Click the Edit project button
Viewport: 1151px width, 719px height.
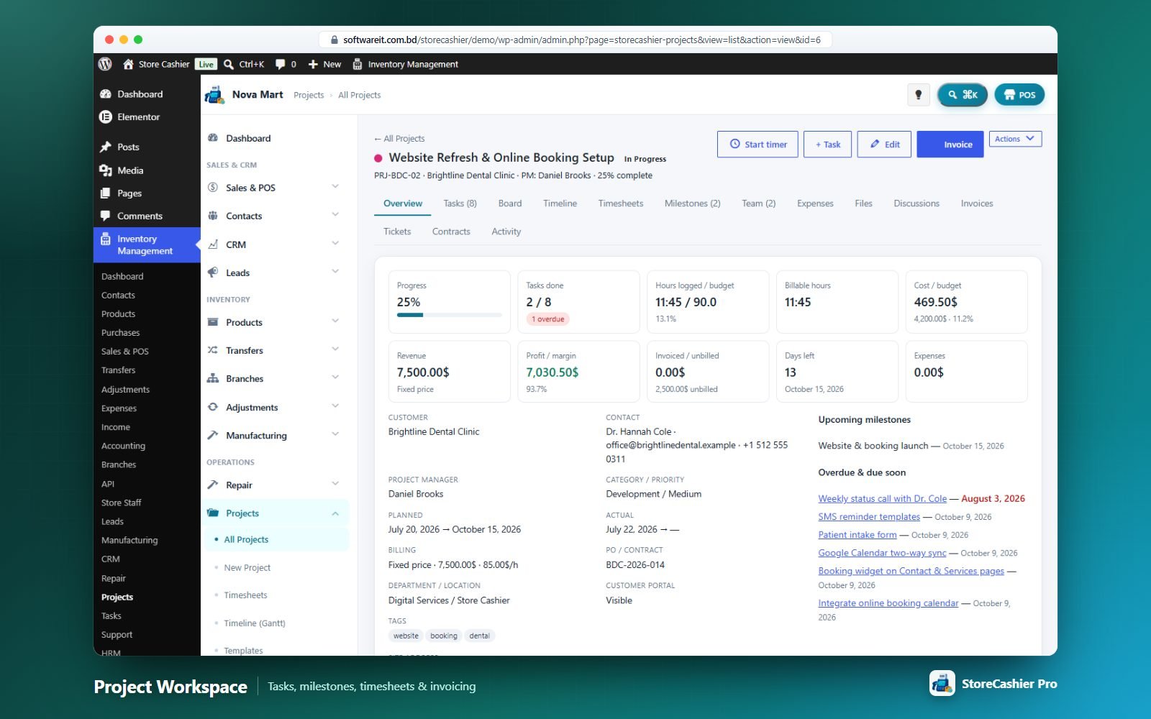point(884,145)
